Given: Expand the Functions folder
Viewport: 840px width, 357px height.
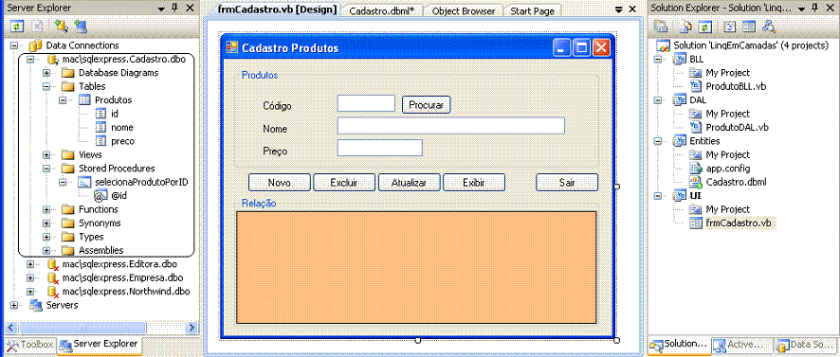Looking at the screenshot, I should tap(46, 209).
